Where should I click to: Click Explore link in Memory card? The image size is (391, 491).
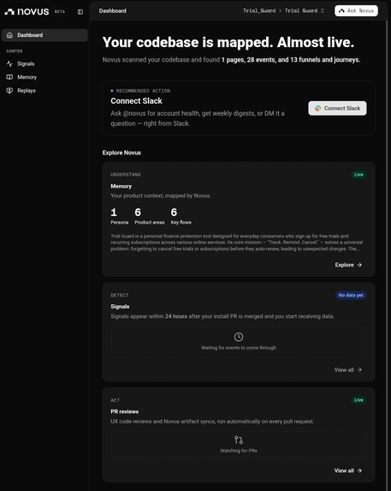348,265
